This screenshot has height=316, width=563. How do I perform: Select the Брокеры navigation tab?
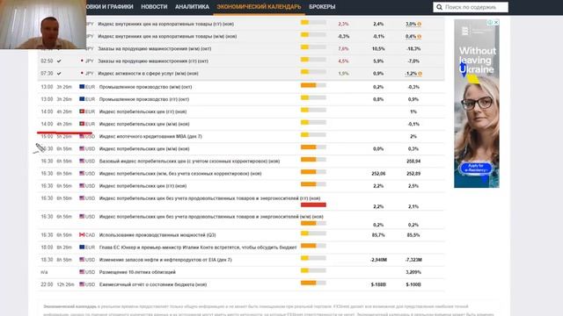pos(322,7)
